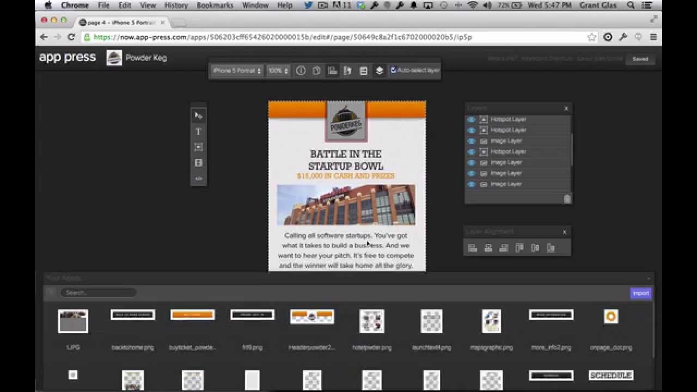Screen dimensions: 697x392
Task: Click the Powderkeg logo on the canvas
Action: tap(346, 121)
